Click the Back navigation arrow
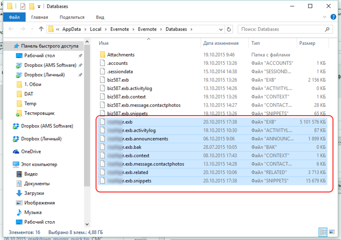Screen dimensions: 341x240 [11, 29]
